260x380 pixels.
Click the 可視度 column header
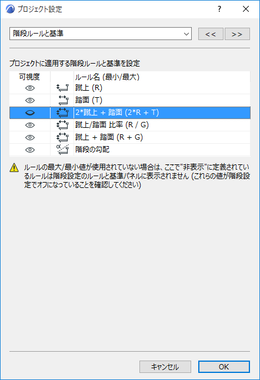[x=29, y=77]
